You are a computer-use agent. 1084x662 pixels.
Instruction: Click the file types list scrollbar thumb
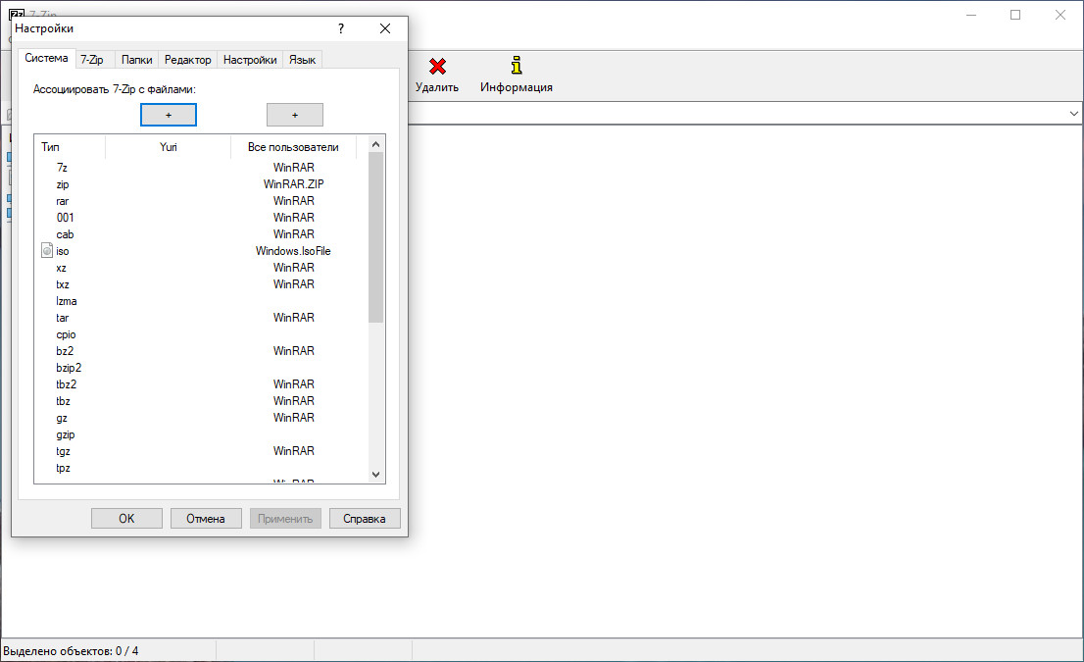click(375, 237)
